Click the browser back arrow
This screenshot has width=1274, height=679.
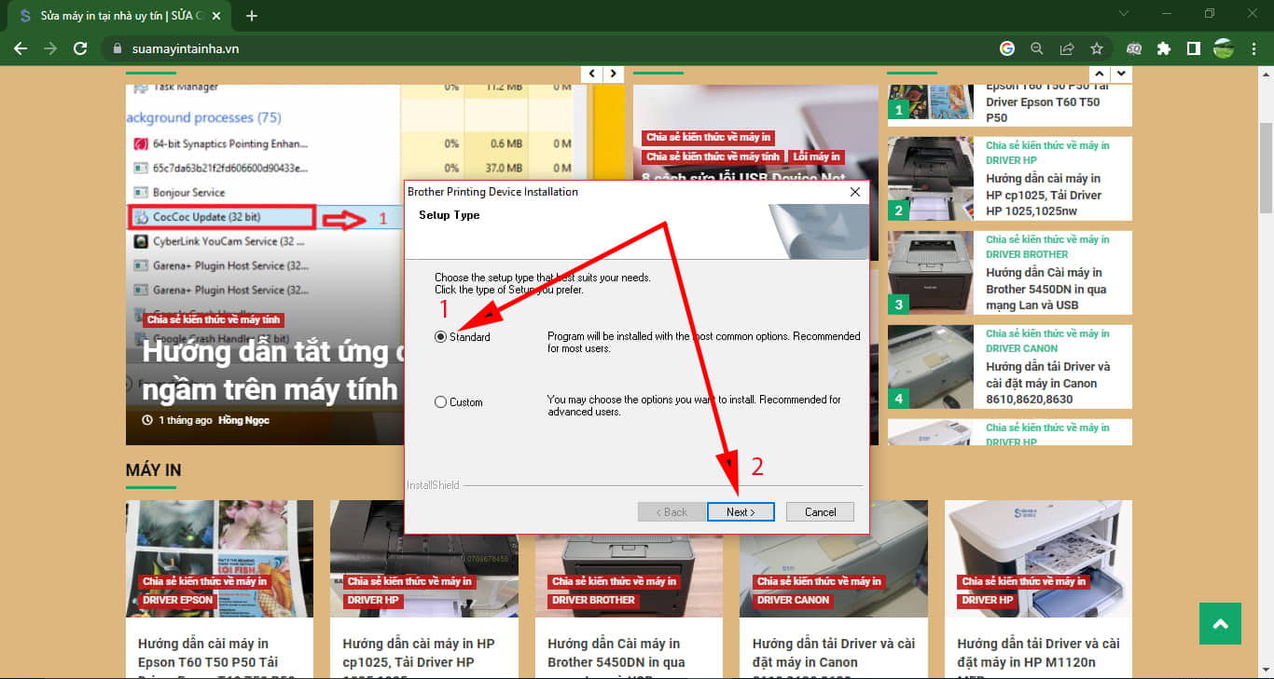pyautogui.click(x=21, y=48)
